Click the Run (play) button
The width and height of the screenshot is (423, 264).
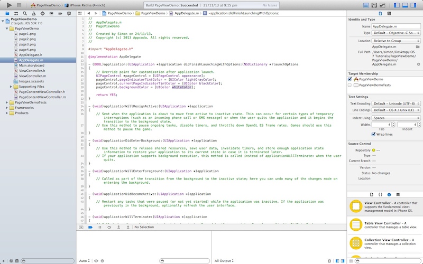(x=8, y=5)
